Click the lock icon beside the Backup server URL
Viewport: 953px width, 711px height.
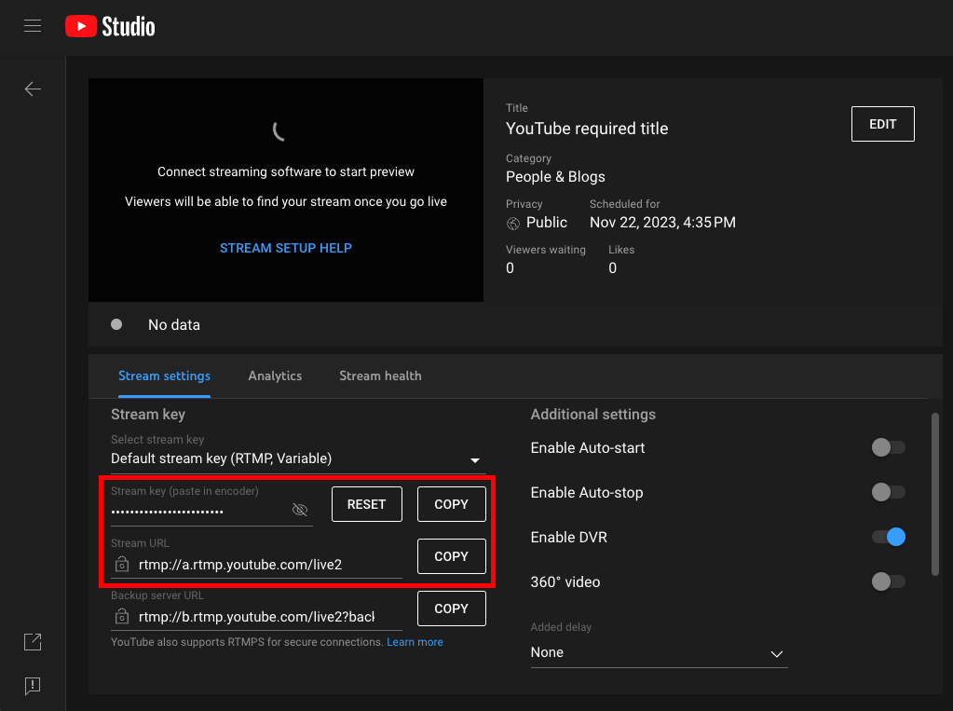(121, 616)
